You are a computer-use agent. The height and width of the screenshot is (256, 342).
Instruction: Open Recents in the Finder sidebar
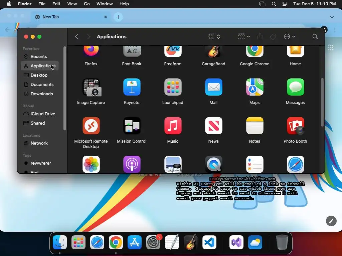40,57
